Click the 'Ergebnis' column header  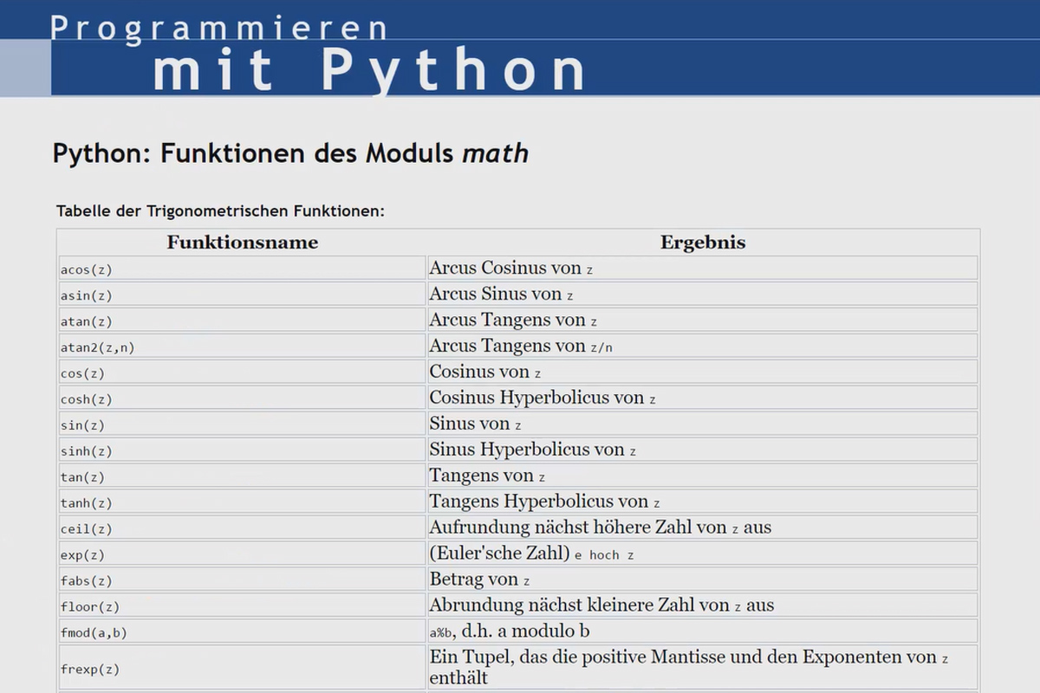tap(703, 243)
